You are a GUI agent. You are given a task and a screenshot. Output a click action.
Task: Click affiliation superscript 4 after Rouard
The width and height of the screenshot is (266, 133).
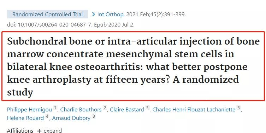point(47,116)
